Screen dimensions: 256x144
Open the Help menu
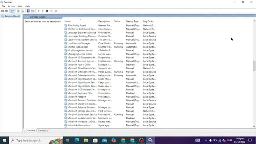[x=28, y=6]
